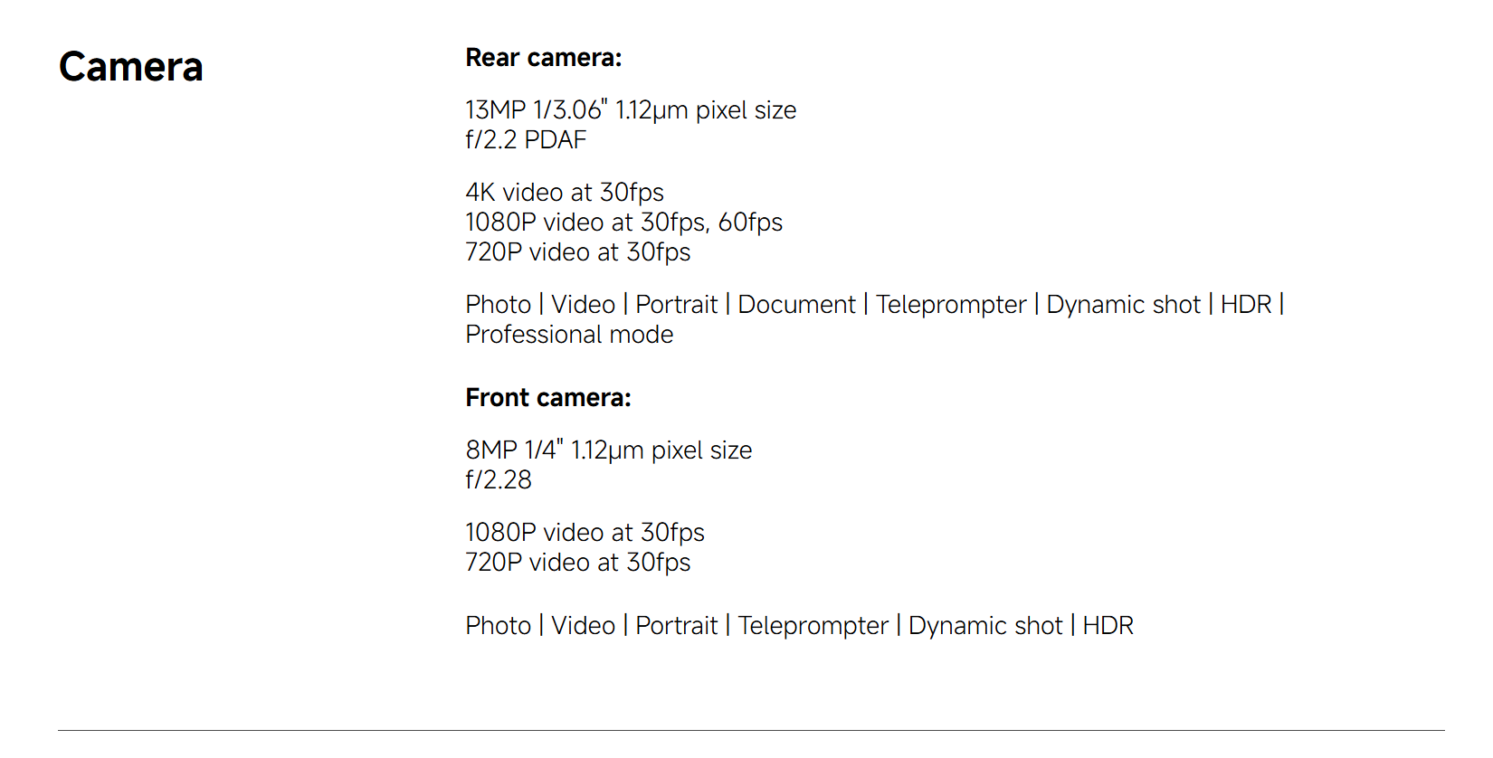Click the Front camera subheading
The width and height of the screenshot is (1493, 758).
547,398
